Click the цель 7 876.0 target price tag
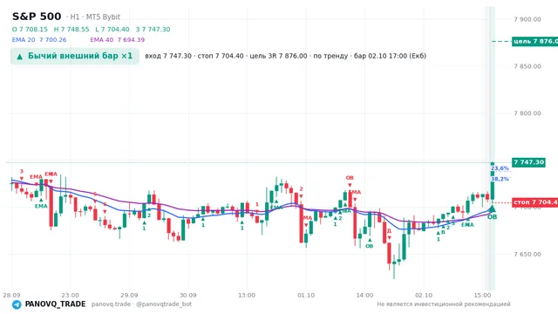This screenshot has width=558, height=314. coord(534,41)
